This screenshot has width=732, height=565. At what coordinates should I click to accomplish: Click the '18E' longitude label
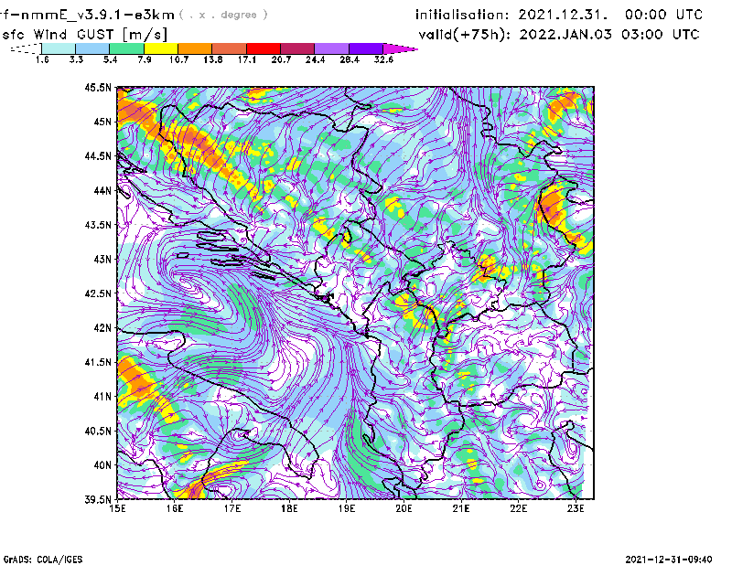click(289, 508)
